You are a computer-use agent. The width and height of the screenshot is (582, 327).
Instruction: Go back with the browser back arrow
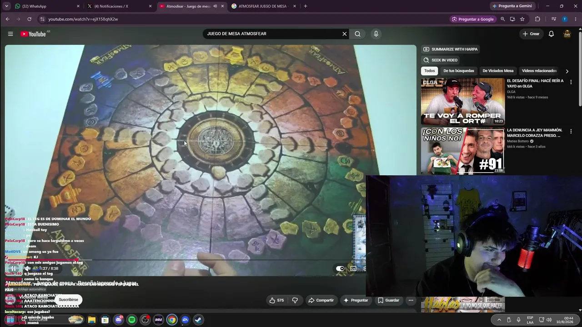pyautogui.click(x=7, y=19)
